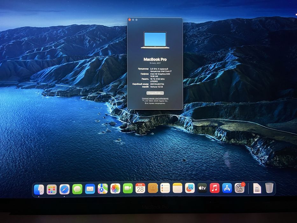Click the '16 ГБ 2133 MHz' memory text
The width and height of the screenshot is (297, 223).
[x=157, y=79]
